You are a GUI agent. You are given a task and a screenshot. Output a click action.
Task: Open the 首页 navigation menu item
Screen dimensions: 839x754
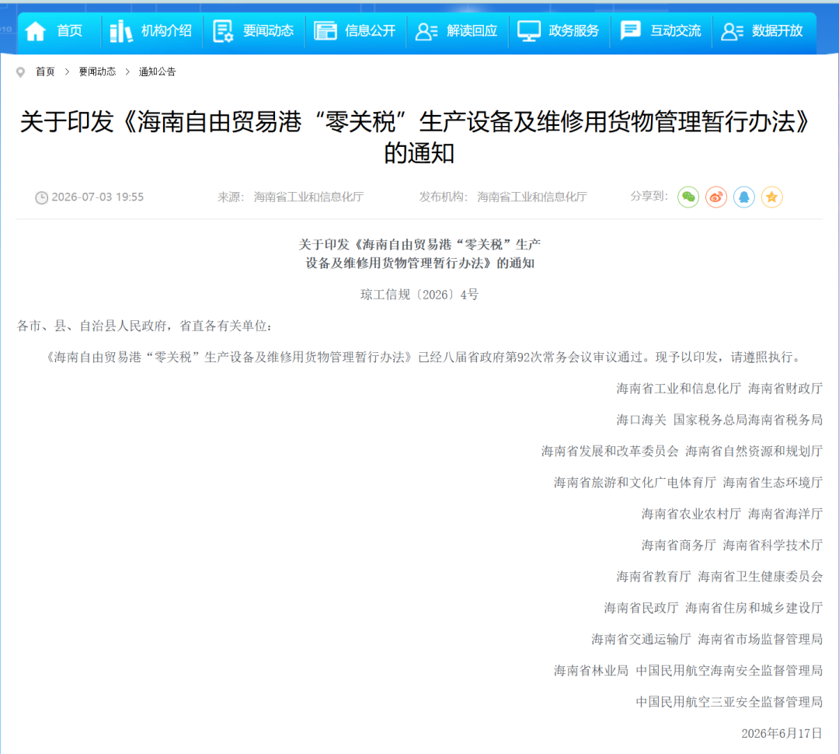pos(70,30)
